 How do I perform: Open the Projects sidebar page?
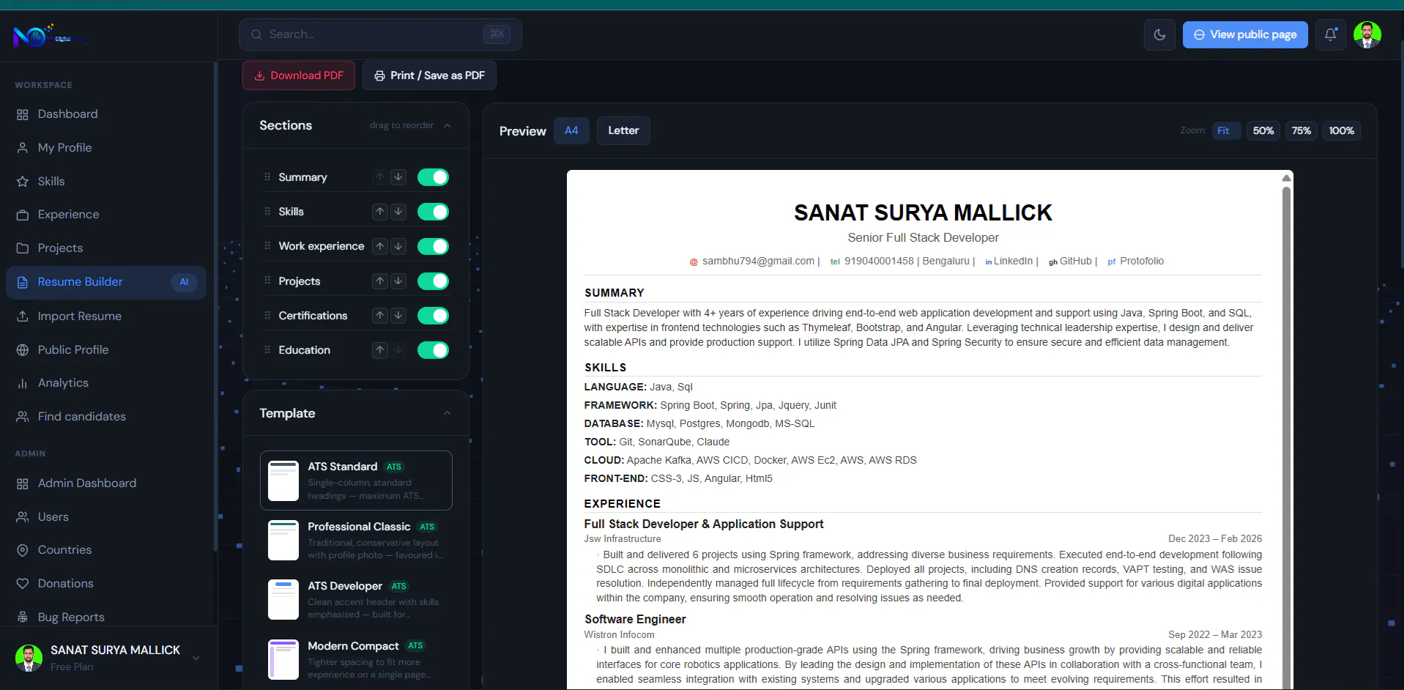point(106,248)
